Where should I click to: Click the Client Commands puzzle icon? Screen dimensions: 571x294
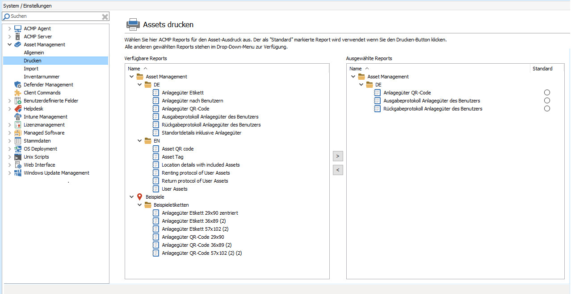(18, 92)
